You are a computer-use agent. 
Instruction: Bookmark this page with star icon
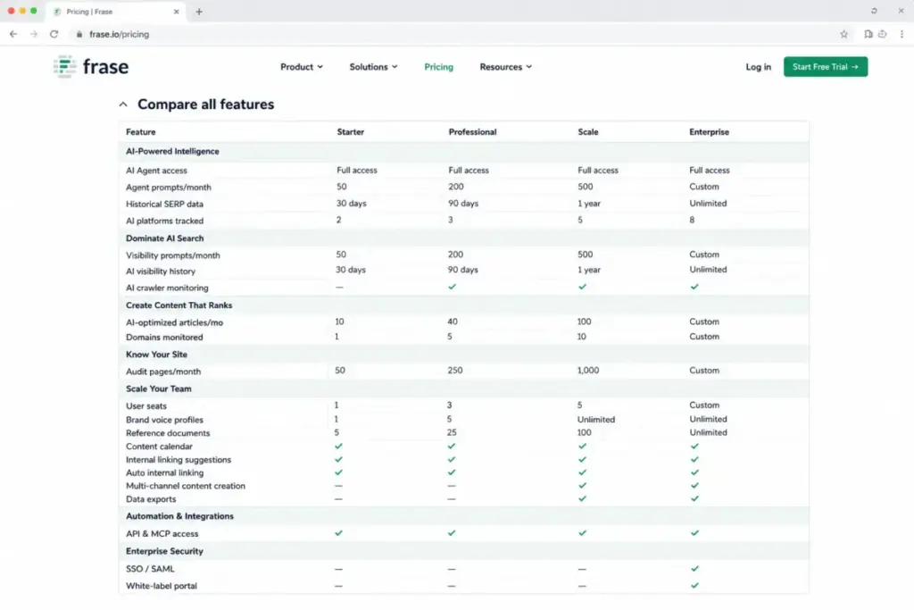point(843,35)
